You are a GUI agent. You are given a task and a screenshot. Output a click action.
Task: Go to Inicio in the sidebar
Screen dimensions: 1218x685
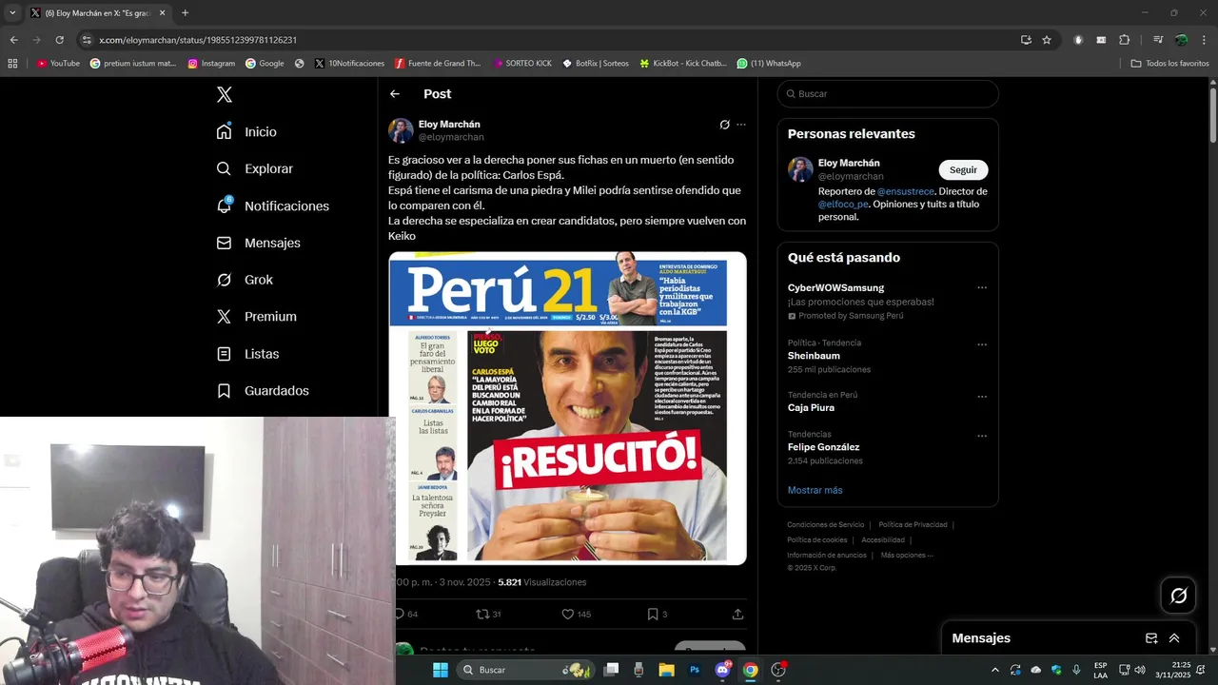(246, 131)
